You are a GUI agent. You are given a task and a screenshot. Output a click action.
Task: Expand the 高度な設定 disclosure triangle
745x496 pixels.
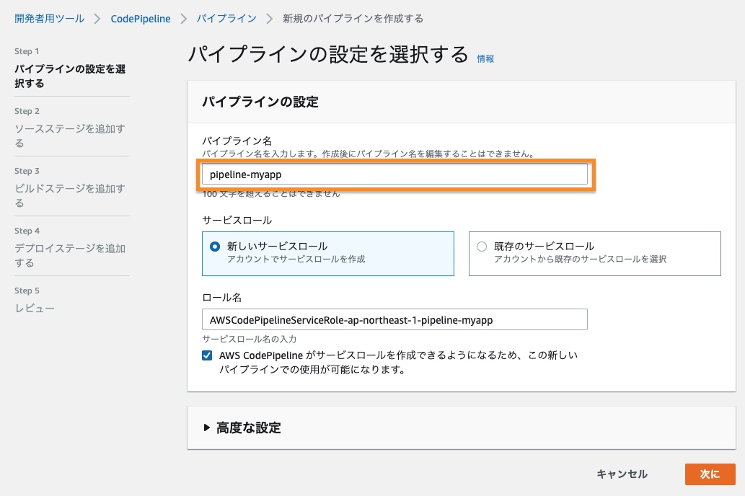(x=208, y=428)
